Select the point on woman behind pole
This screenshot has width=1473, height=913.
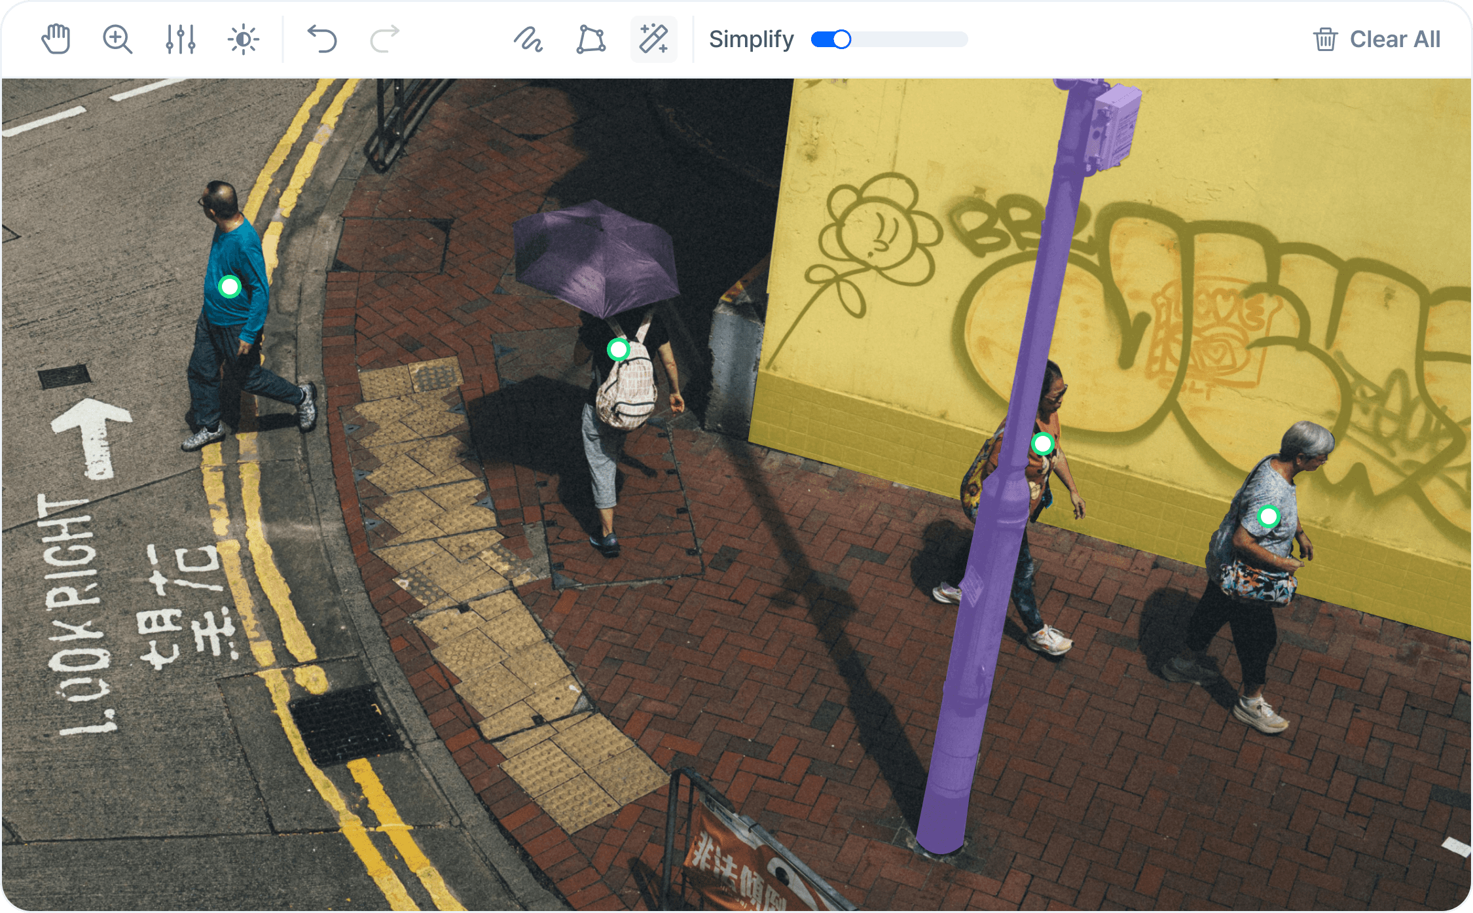1042,444
